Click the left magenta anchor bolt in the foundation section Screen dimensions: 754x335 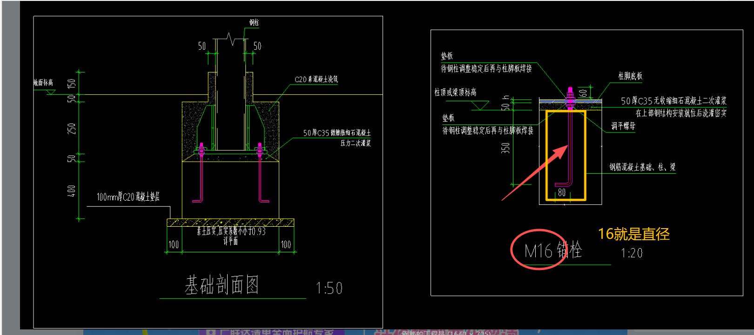pyautogui.click(x=201, y=172)
